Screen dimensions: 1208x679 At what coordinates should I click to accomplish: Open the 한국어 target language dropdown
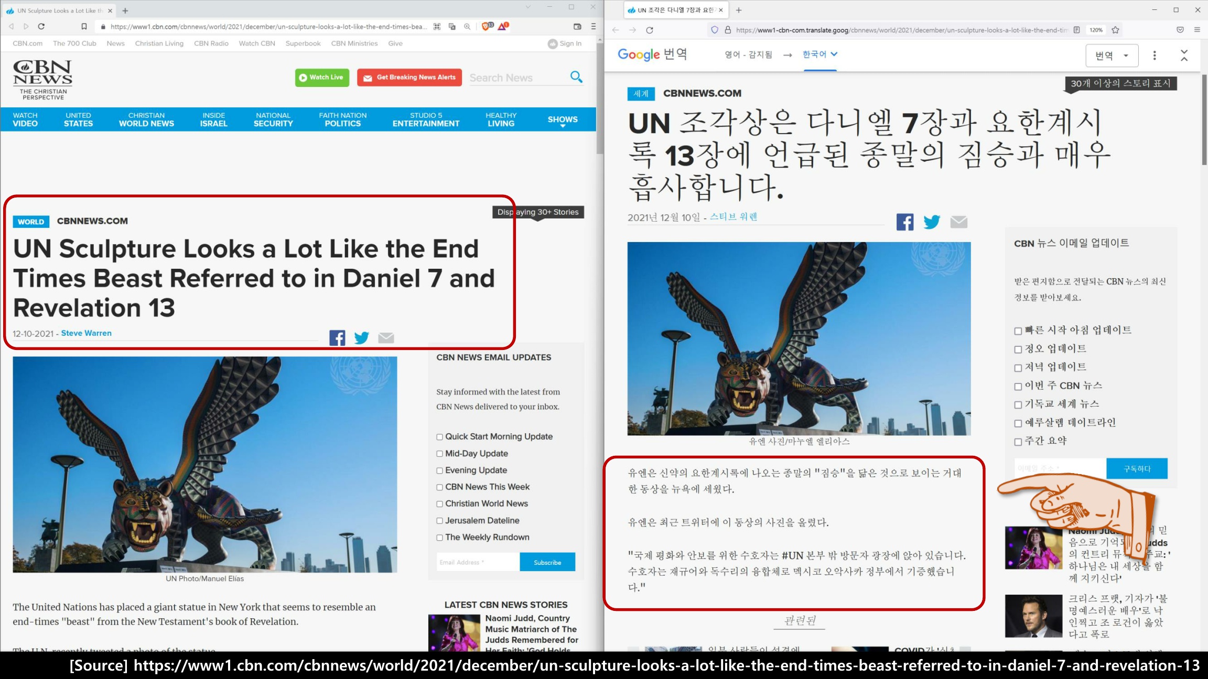click(820, 54)
